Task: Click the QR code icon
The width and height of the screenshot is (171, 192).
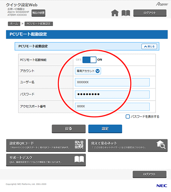Action: 79,145
